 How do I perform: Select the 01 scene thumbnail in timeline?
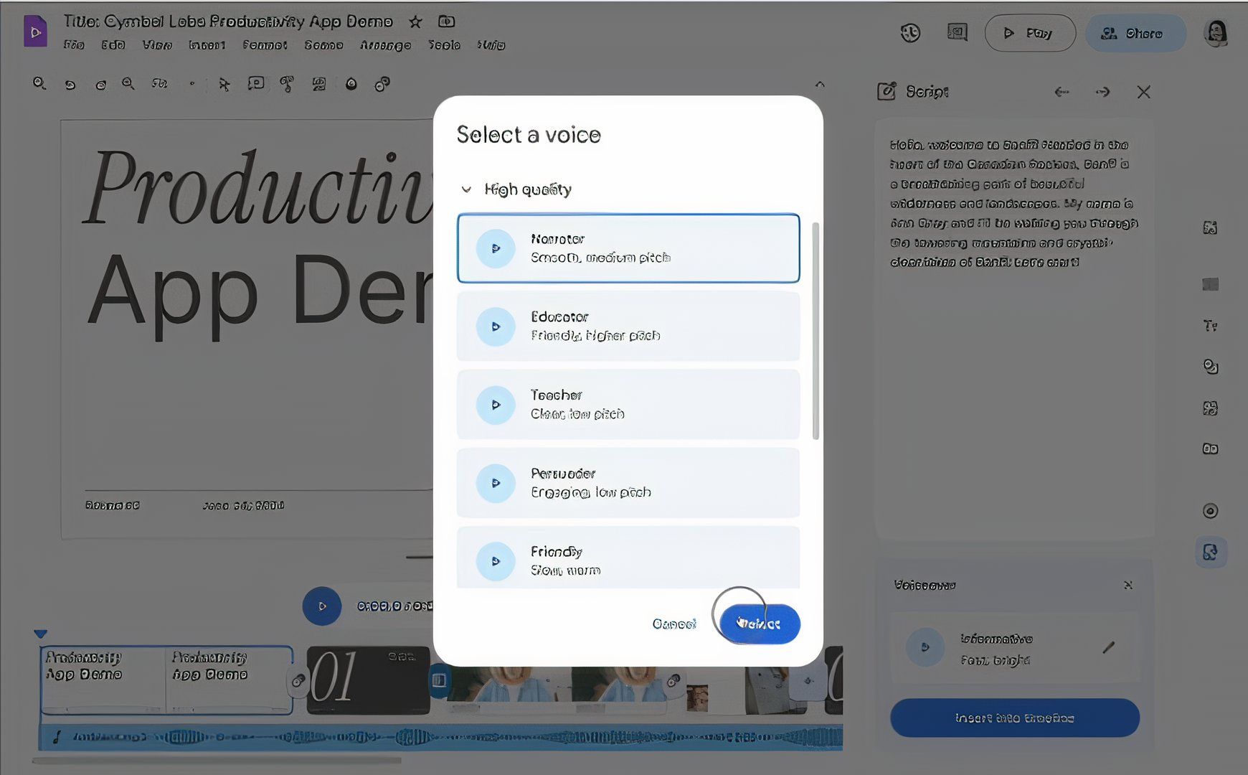368,679
